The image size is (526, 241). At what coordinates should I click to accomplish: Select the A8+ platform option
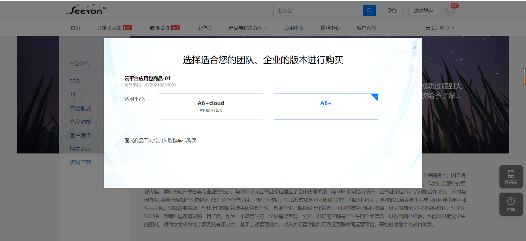pos(326,106)
